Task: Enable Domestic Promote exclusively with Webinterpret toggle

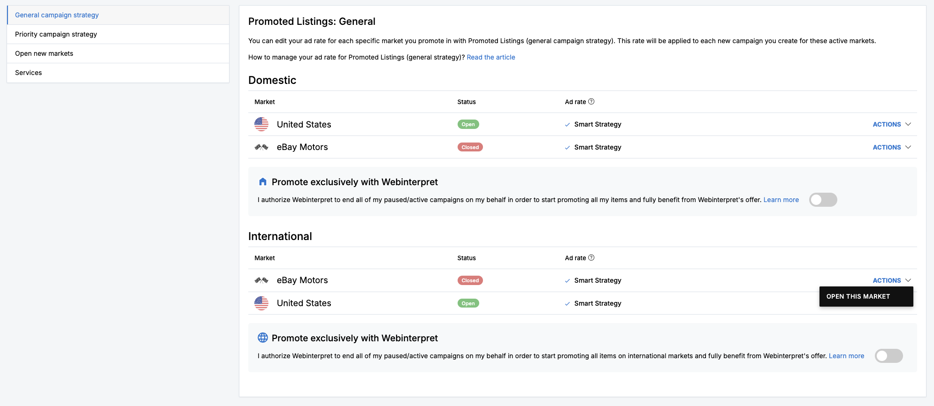Action: coord(823,200)
